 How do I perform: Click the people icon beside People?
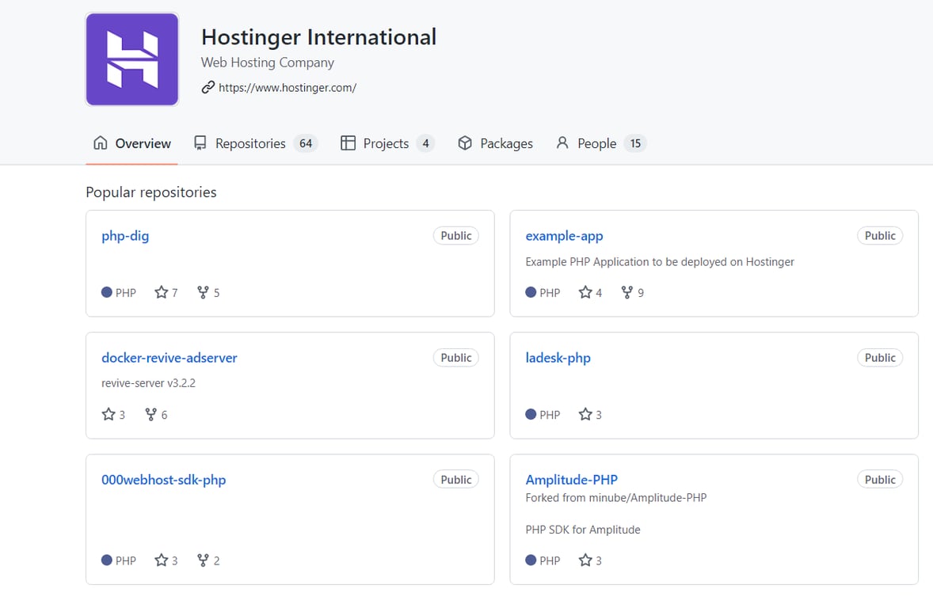coord(562,143)
